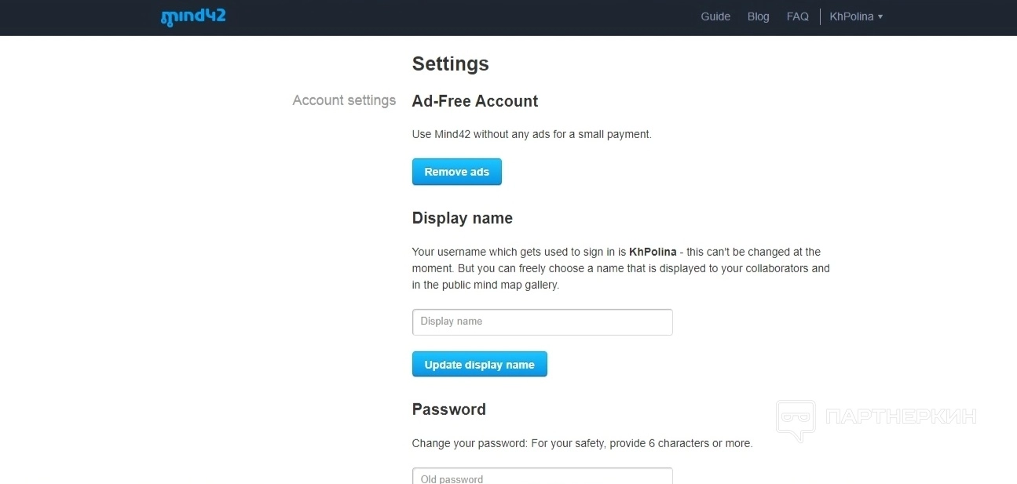Click the KhPolina username in top bar
Image resolution: width=1017 pixels, height=484 pixels.
851,16
